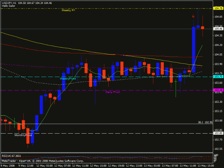Select the 'Weekly R1' line label
This screenshot has height=168, width=224.
click(x=68, y=10)
